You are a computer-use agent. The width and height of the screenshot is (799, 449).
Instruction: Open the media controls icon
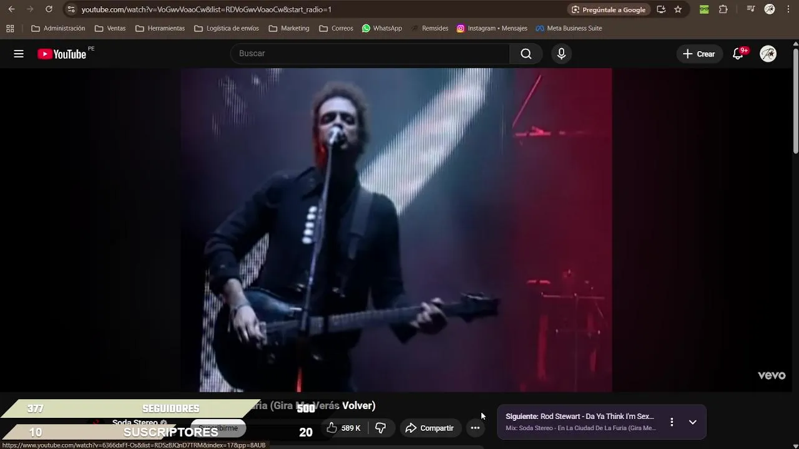coord(751,9)
